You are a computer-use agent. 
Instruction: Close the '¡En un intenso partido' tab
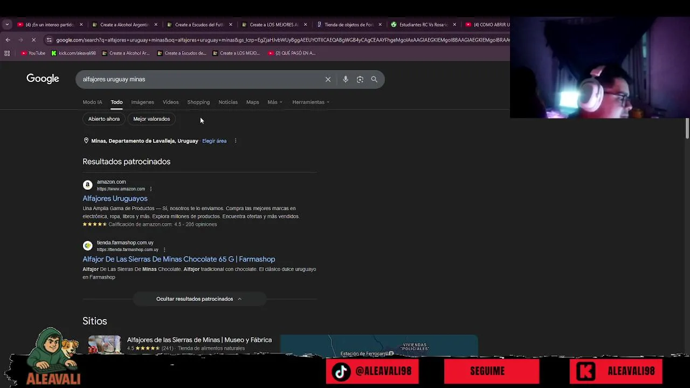(x=81, y=24)
